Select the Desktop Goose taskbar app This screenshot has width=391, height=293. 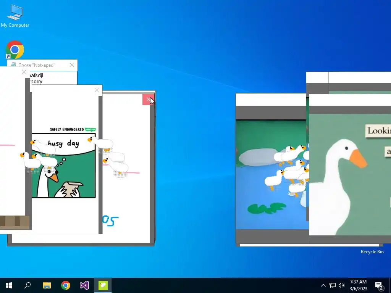[x=103, y=285]
